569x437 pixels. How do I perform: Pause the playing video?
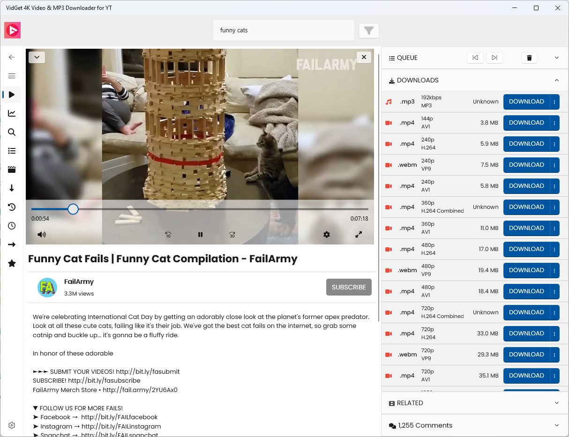pyautogui.click(x=200, y=235)
